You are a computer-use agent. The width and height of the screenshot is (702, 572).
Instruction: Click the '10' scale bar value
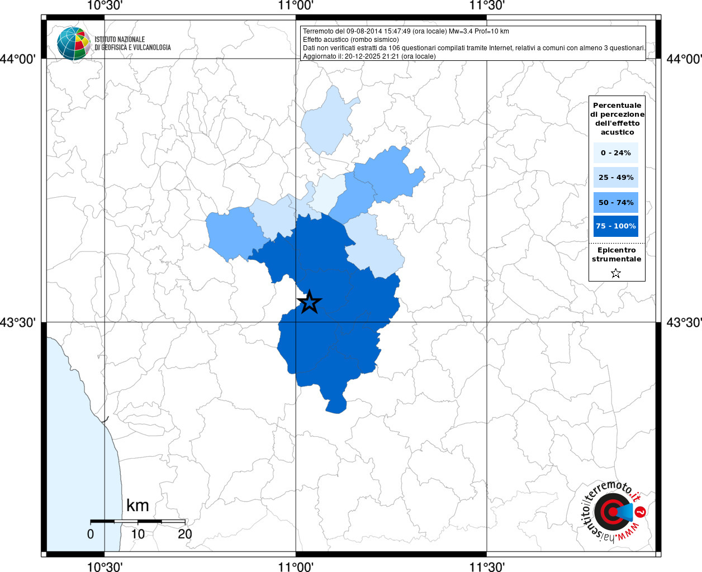(138, 534)
